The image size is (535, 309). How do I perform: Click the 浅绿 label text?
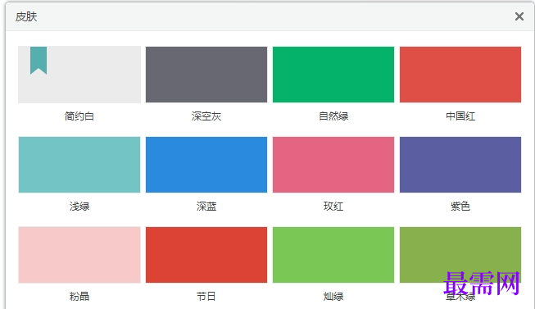[x=79, y=207]
